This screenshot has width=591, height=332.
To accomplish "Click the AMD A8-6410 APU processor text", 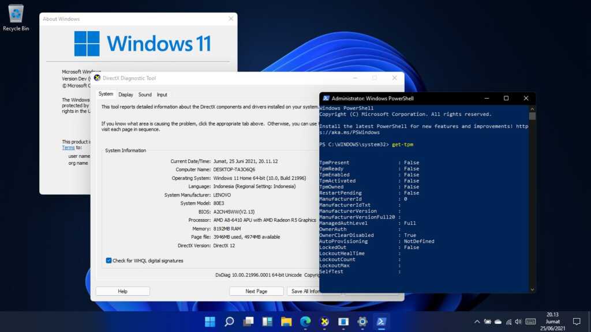I will [x=264, y=220].
